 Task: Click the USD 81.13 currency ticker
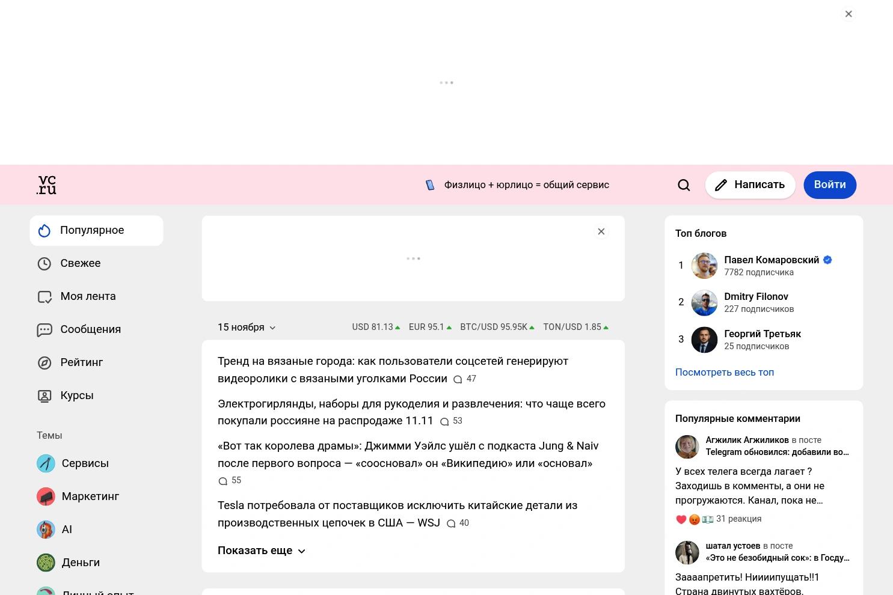tap(374, 327)
